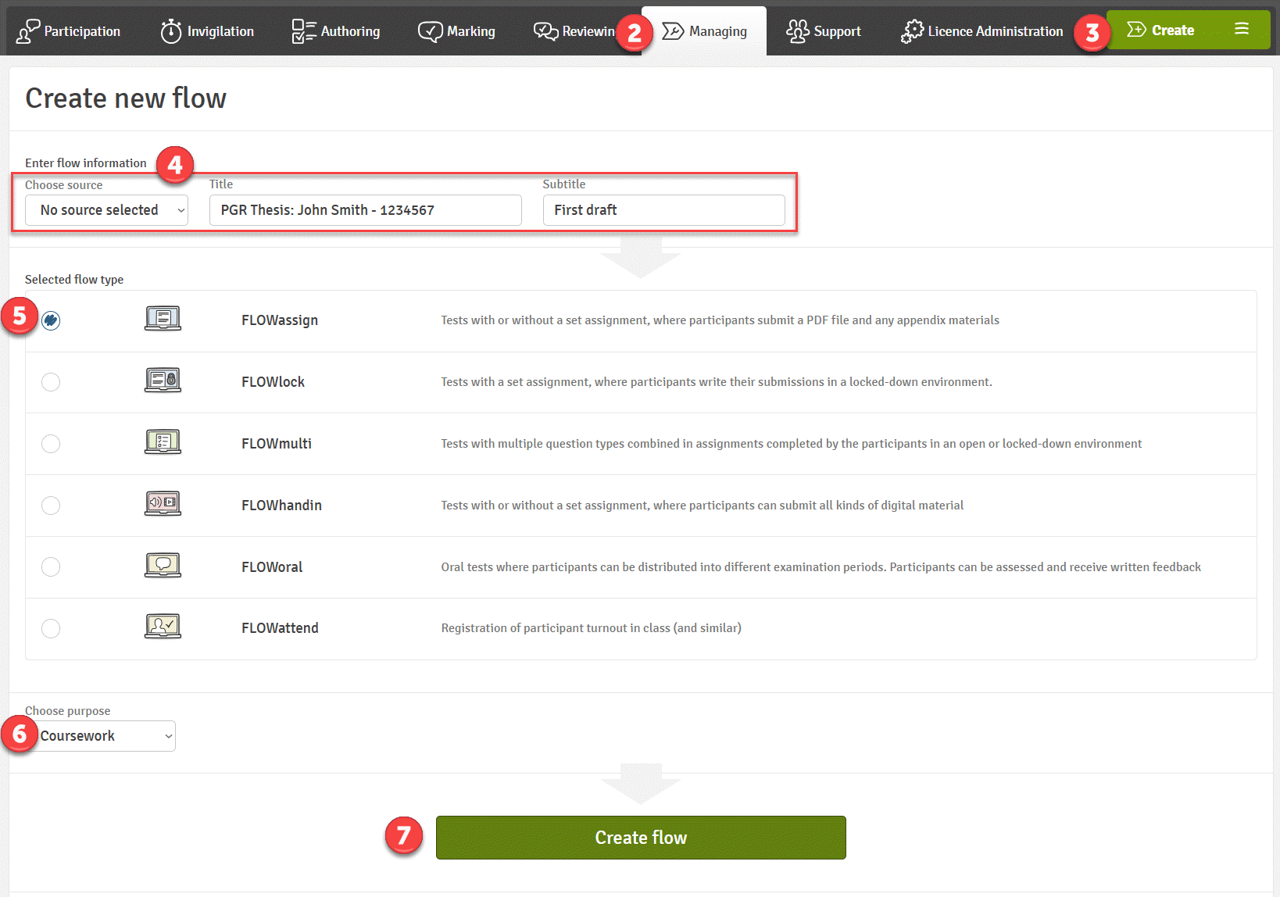This screenshot has width=1280, height=897.
Task: Click the Create button in top bar
Action: [x=1161, y=30]
